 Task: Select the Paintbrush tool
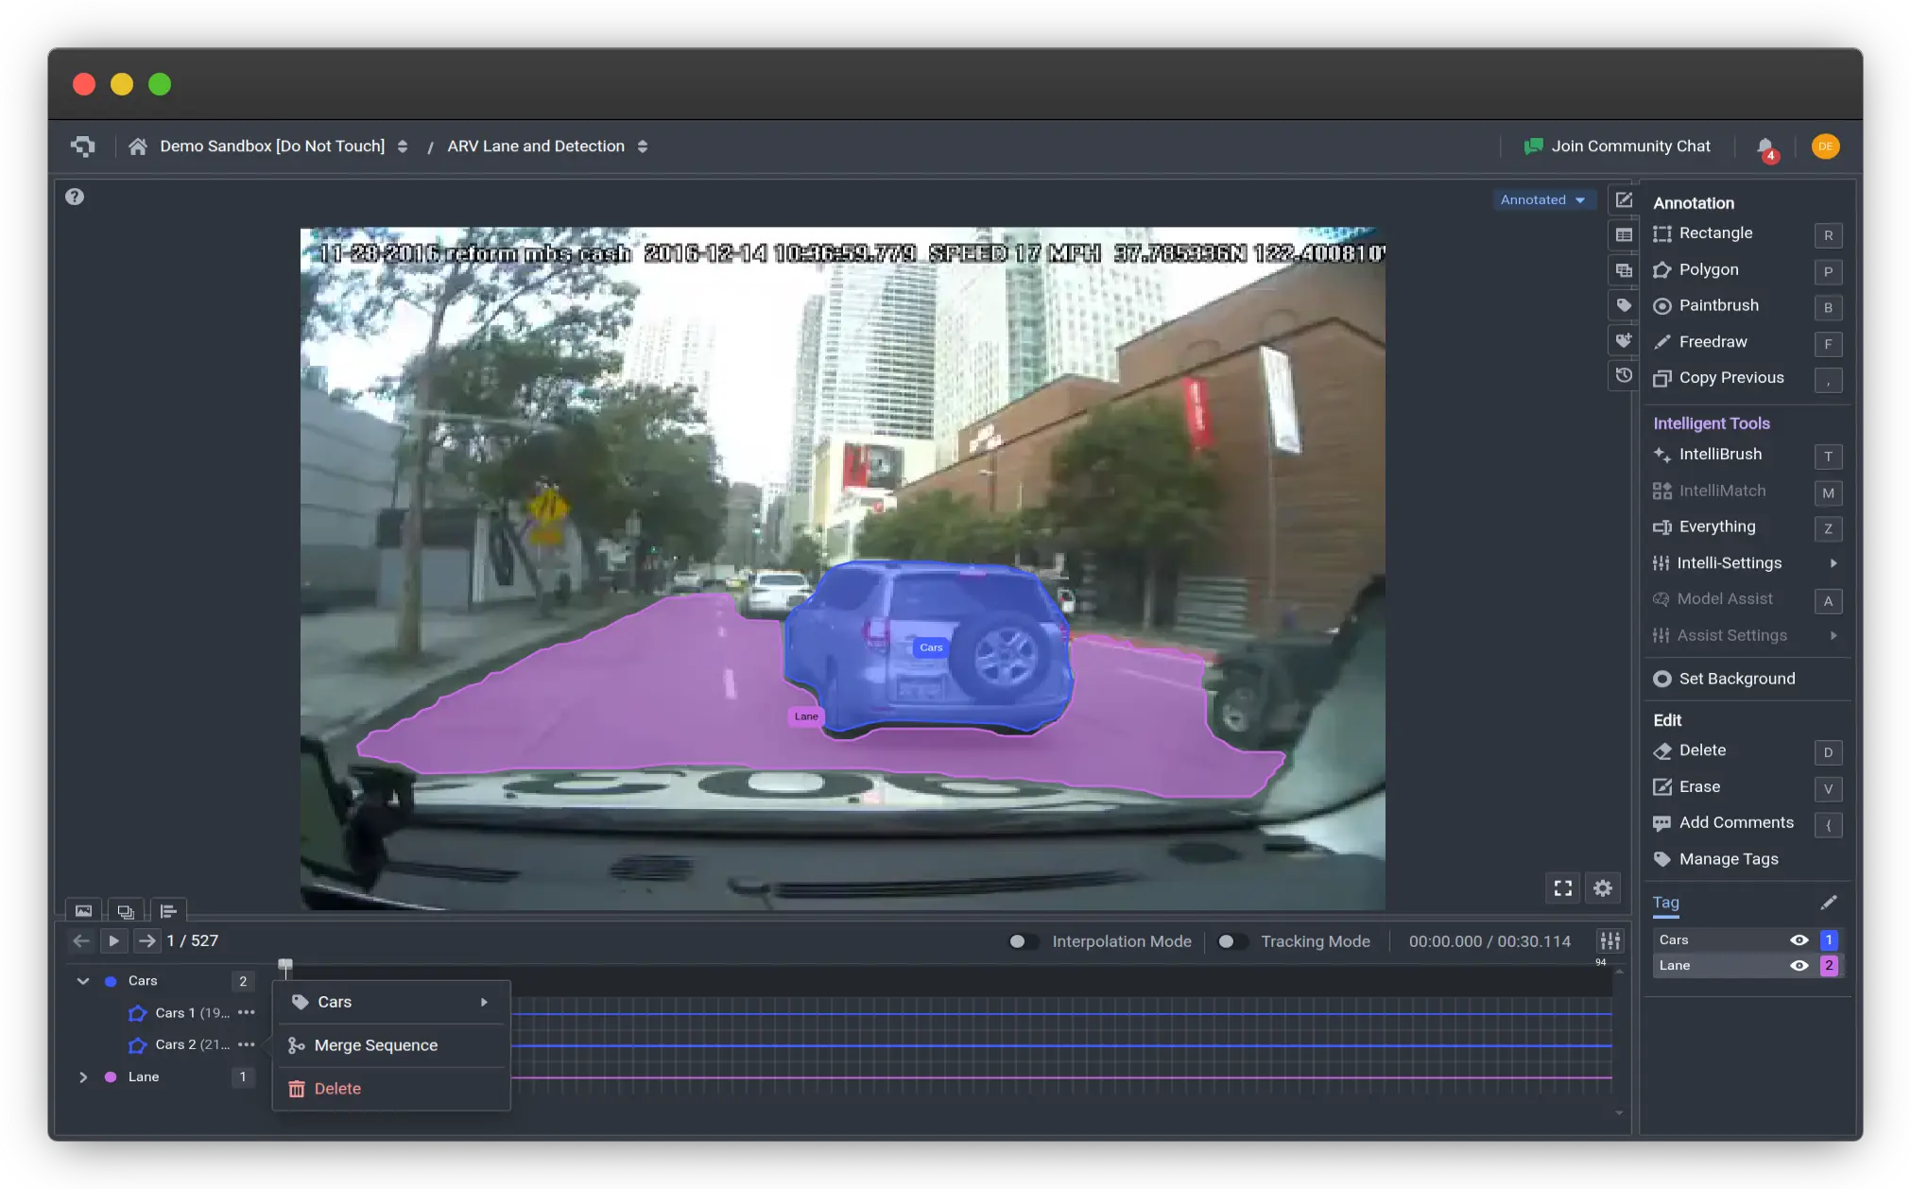pyautogui.click(x=1717, y=306)
